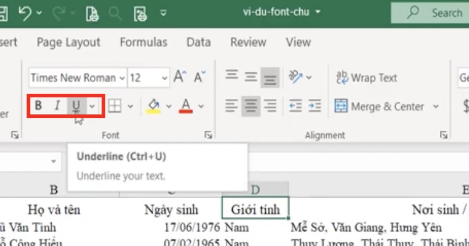Expand the underline style options arrow
The height and width of the screenshot is (246, 469).
tap(92, 106)
